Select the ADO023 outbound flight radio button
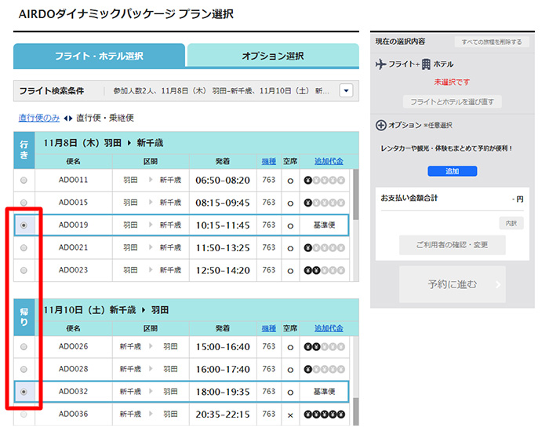Image resolution: width=549 pixels, height=435 pixels. [x=24, y=270]
